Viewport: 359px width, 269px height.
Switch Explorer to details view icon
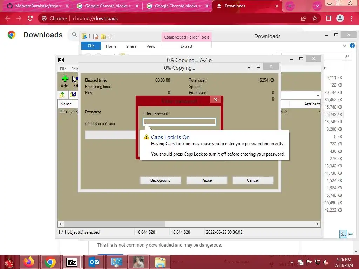pos(343,234)
